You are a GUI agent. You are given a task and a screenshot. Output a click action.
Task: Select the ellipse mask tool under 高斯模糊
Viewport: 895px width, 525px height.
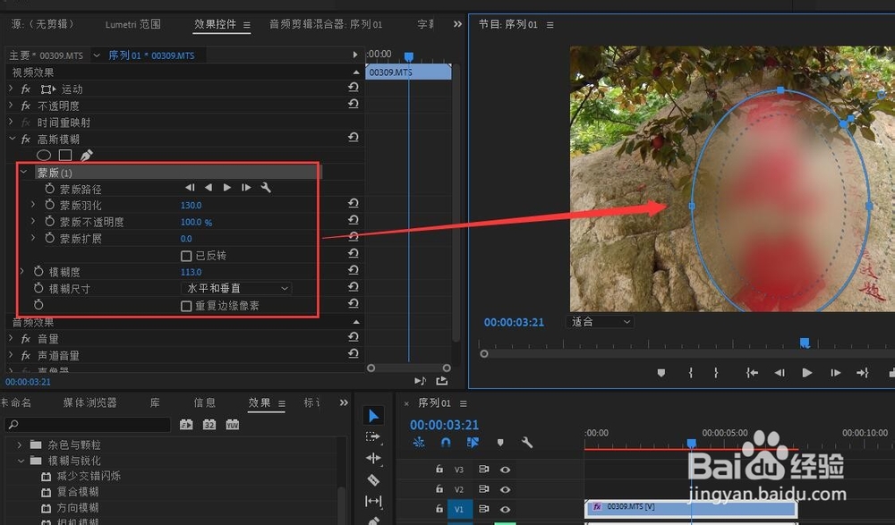pyautogui.click(x=44, y=155)
